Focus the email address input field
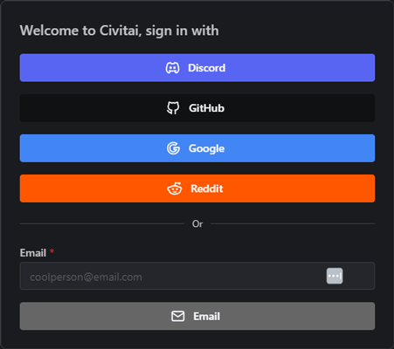 [x=197, y=276]
